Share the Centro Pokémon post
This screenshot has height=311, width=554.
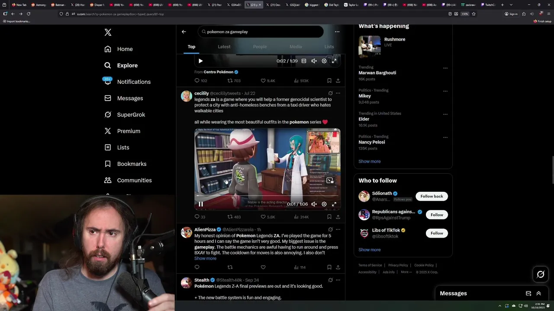[x=338, y=81]
